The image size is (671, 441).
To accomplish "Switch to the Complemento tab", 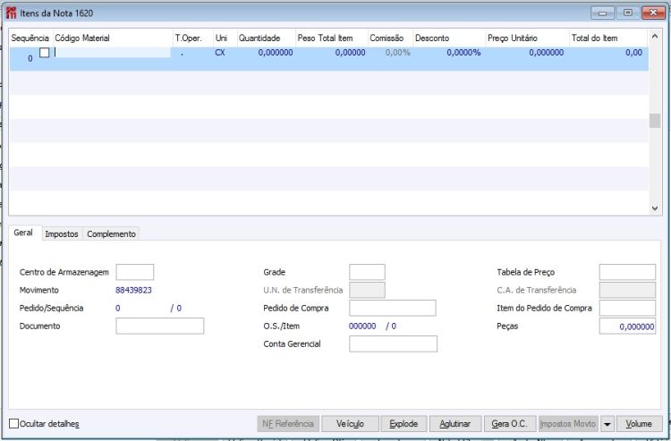I will (x=111, y=234).
